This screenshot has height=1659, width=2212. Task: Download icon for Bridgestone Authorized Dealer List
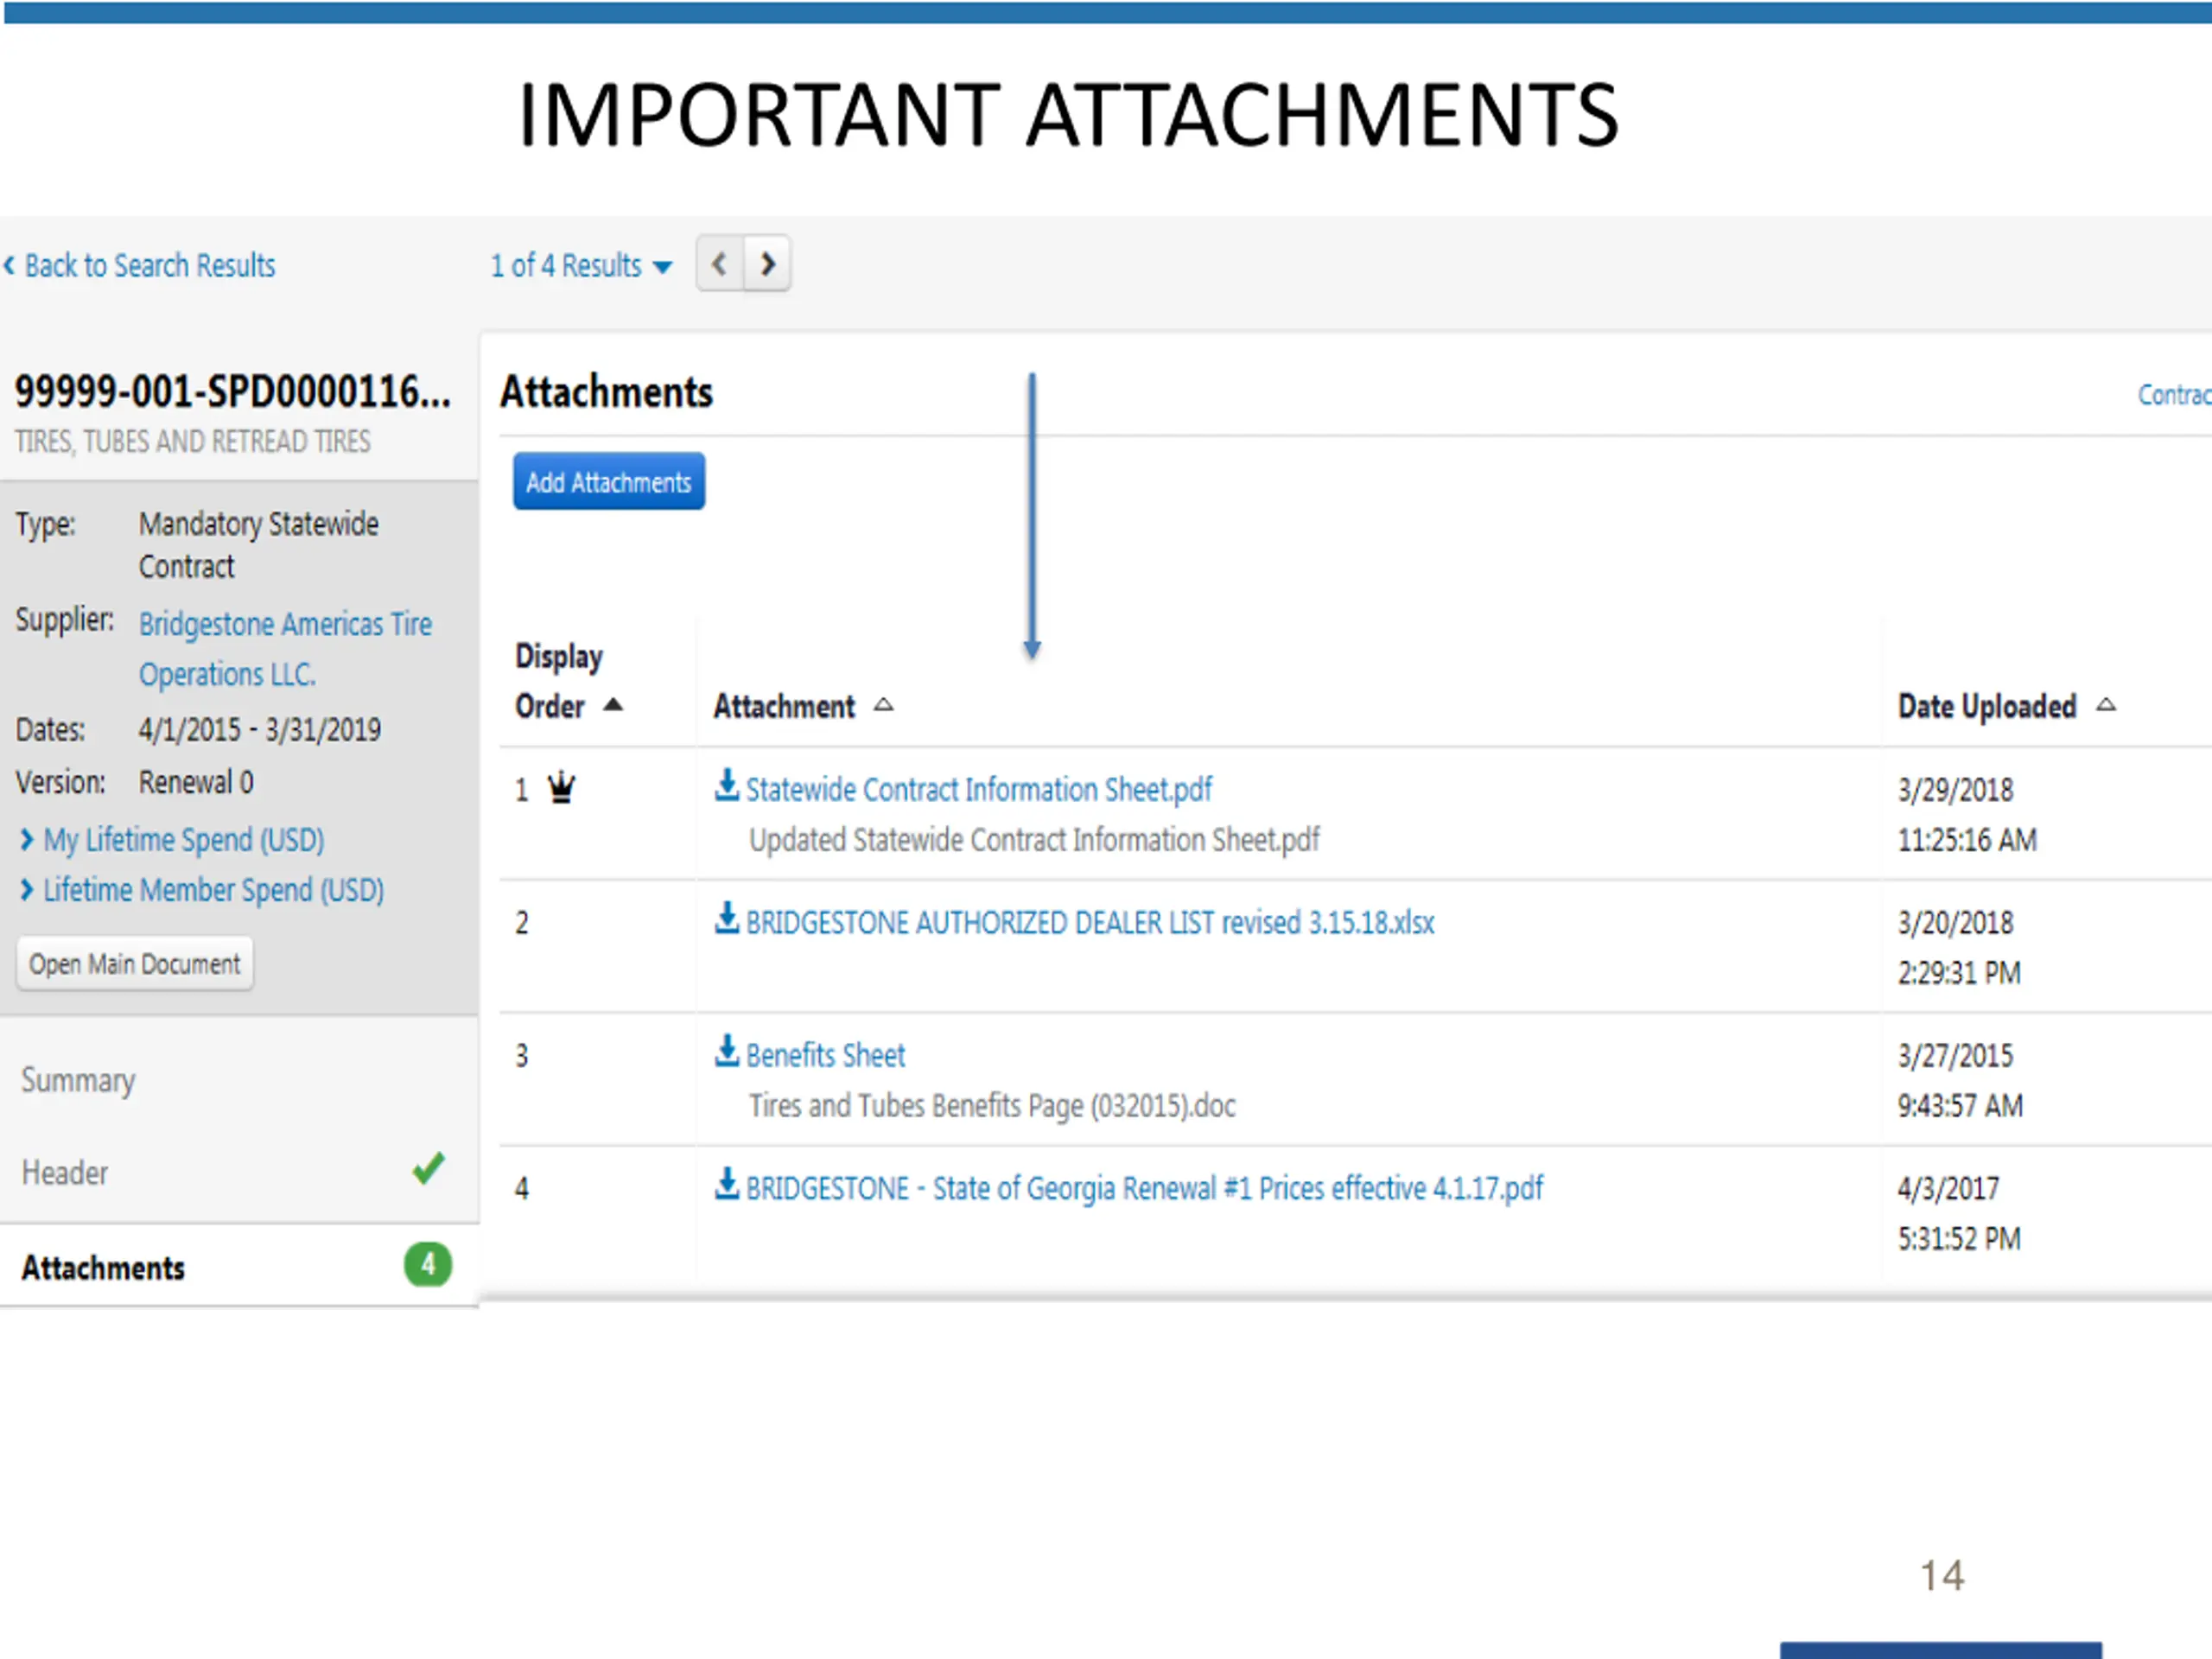[727, 918]
